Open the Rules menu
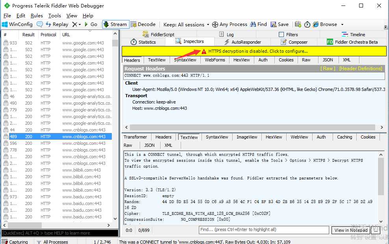Image resolution: width=389 pixels, height=244 pixels. tap(37, 16)
